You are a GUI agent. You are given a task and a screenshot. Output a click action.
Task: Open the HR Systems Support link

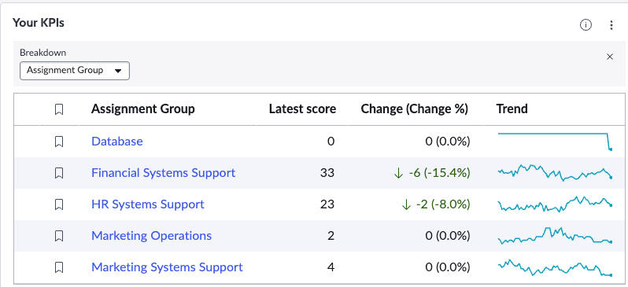pyautogui.click(x=148, y=204)
